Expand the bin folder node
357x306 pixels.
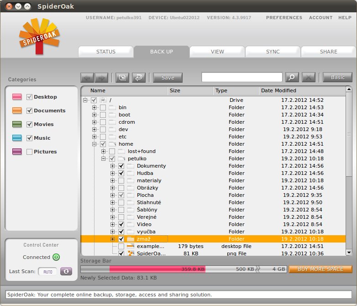click(94, 107)
